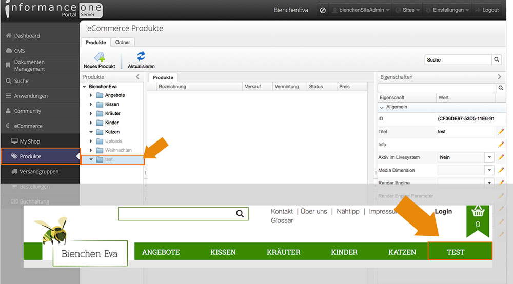The width and height of the screenshot is (513, 284).
Task: Collapse the Allgemein property group
Action: (x=382, y=107)
